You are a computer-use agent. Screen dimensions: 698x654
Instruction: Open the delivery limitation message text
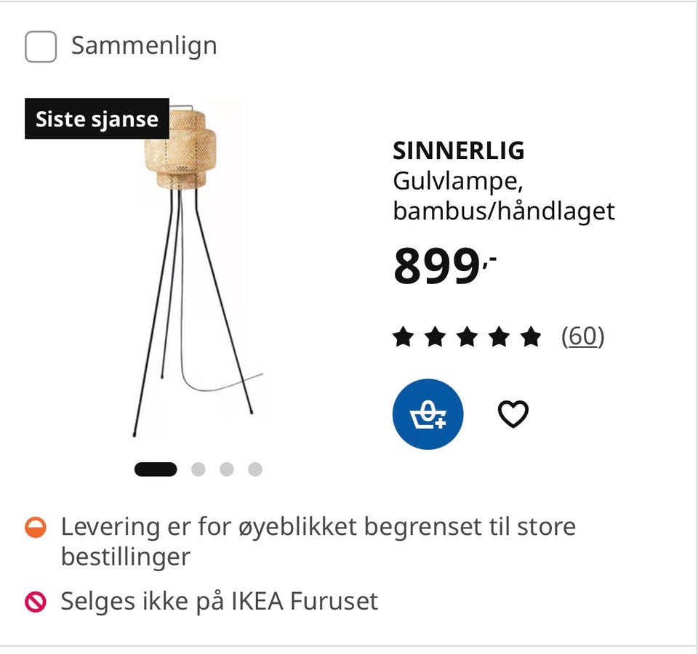tap(318, 541)
